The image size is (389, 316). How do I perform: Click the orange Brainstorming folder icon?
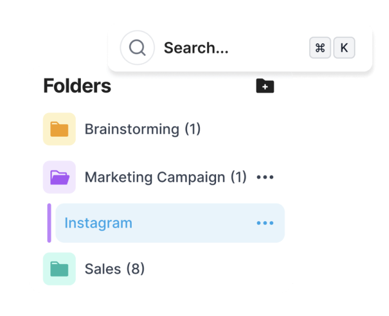[59, 129]
